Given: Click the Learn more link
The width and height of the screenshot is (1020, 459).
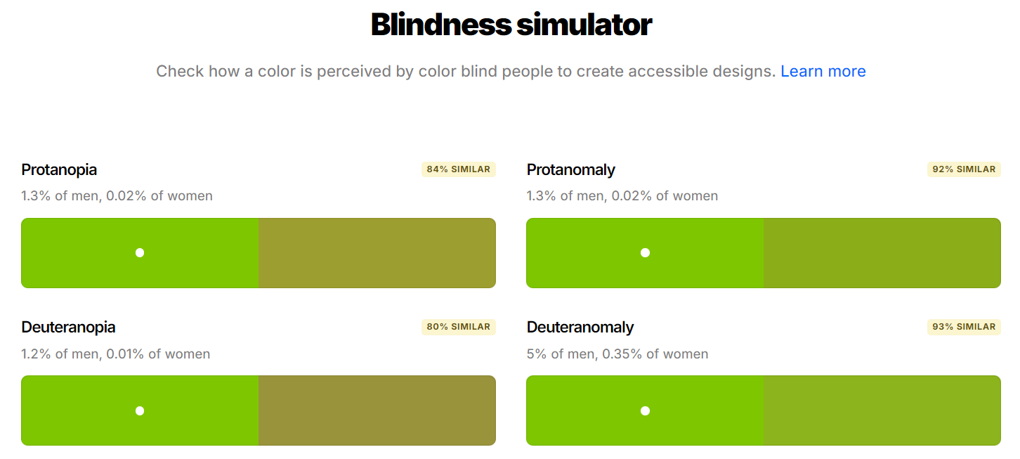Looking at the screenshot, I should pyautogui.click(x=823, y=71).
